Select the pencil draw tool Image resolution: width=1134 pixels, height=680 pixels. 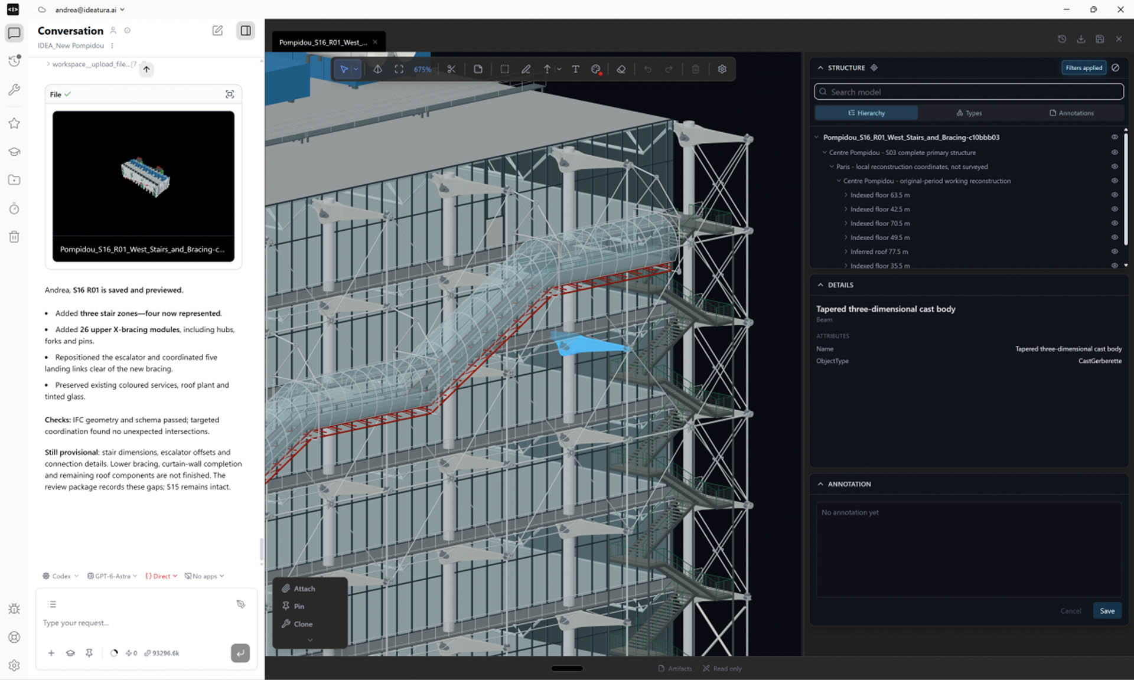click(x=526, y=69)
